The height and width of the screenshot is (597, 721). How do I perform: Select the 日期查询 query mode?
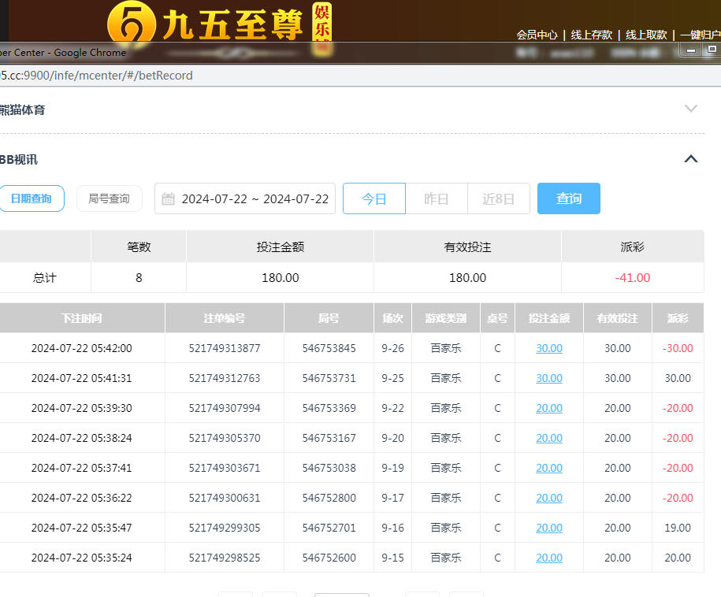click(x=31, y=198)
